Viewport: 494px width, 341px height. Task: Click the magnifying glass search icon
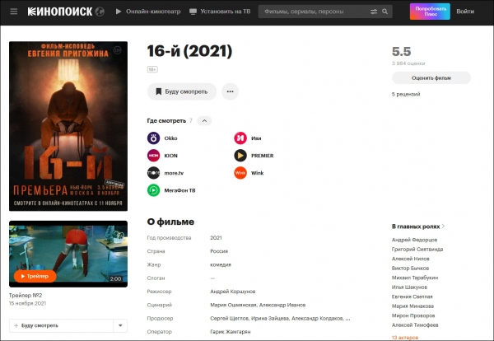pyautogui.click(x=385, y=12)
